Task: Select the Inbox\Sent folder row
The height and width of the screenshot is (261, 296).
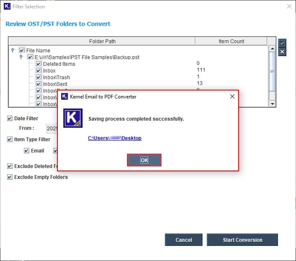Action: (55, 84)
